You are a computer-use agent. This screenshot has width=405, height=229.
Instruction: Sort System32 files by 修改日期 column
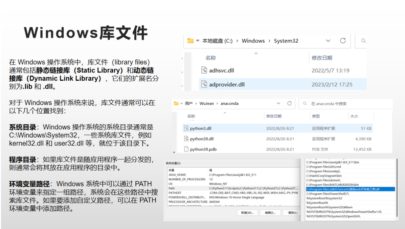322,58
